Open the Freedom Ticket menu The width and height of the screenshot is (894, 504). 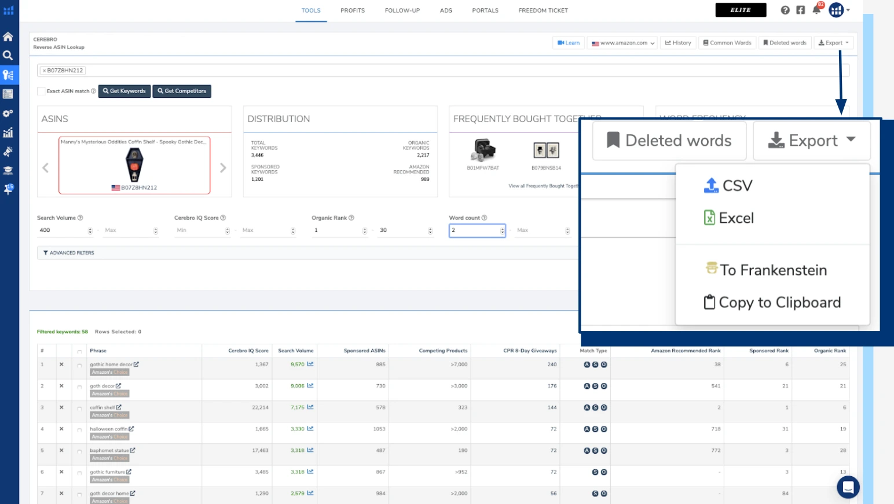pyautogui.click(x=543, y=10)
